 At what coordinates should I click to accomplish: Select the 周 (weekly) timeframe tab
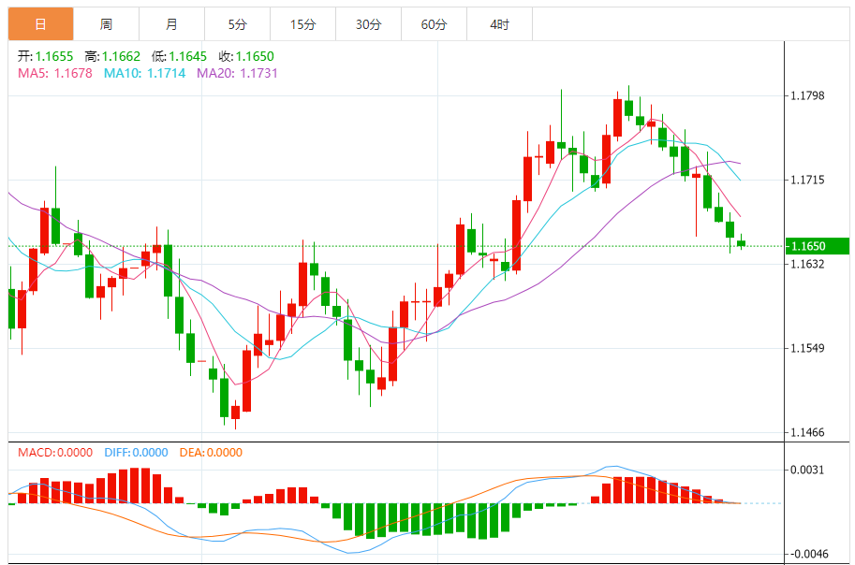106,24
